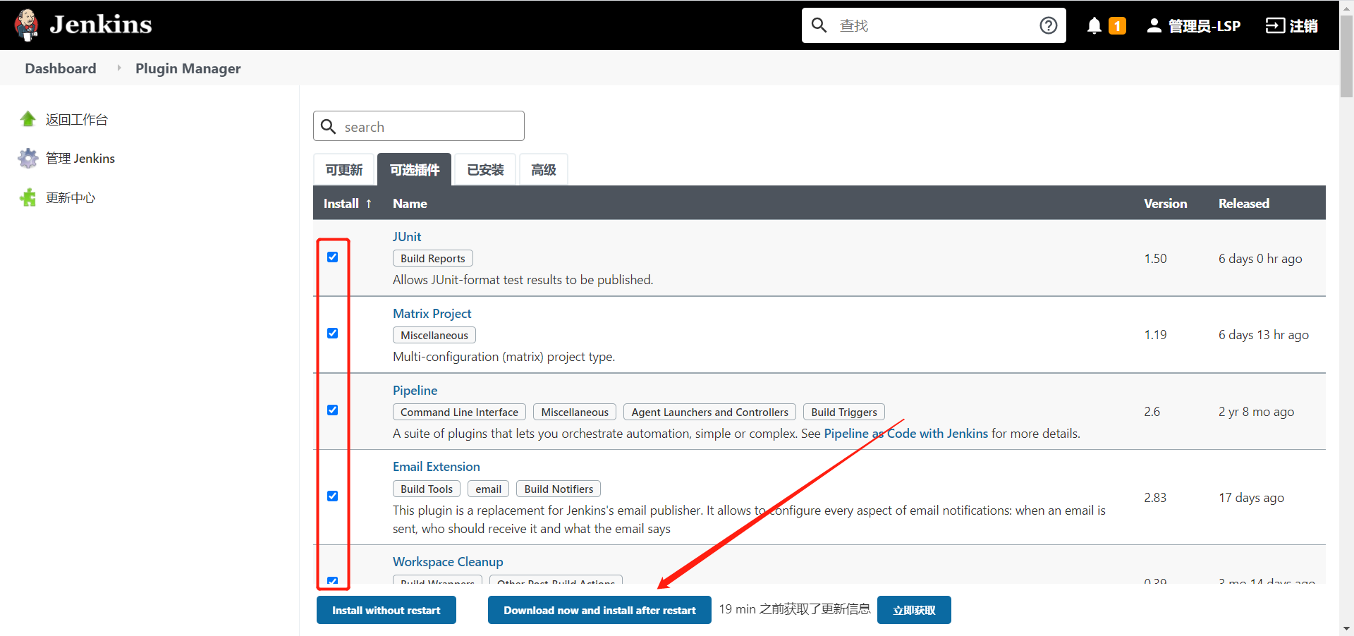
Task: Click the page vertical scrollbar
Action: click(1346, 56)
